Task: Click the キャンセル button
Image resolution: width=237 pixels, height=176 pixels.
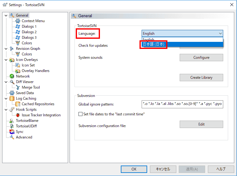Action: pos(163,169)
